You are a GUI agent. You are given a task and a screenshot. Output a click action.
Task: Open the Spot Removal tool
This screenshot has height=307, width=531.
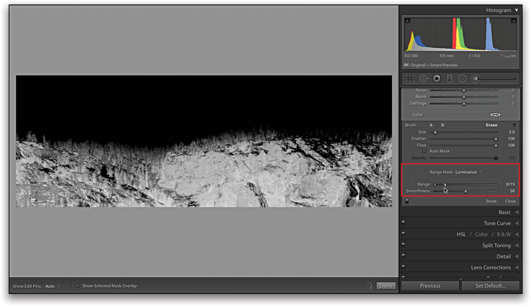coord(424,78)
